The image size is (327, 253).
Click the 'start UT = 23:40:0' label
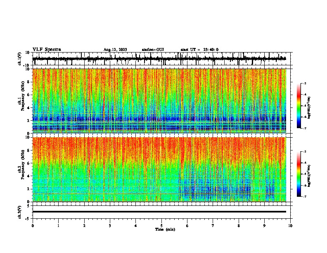(199, 50)
